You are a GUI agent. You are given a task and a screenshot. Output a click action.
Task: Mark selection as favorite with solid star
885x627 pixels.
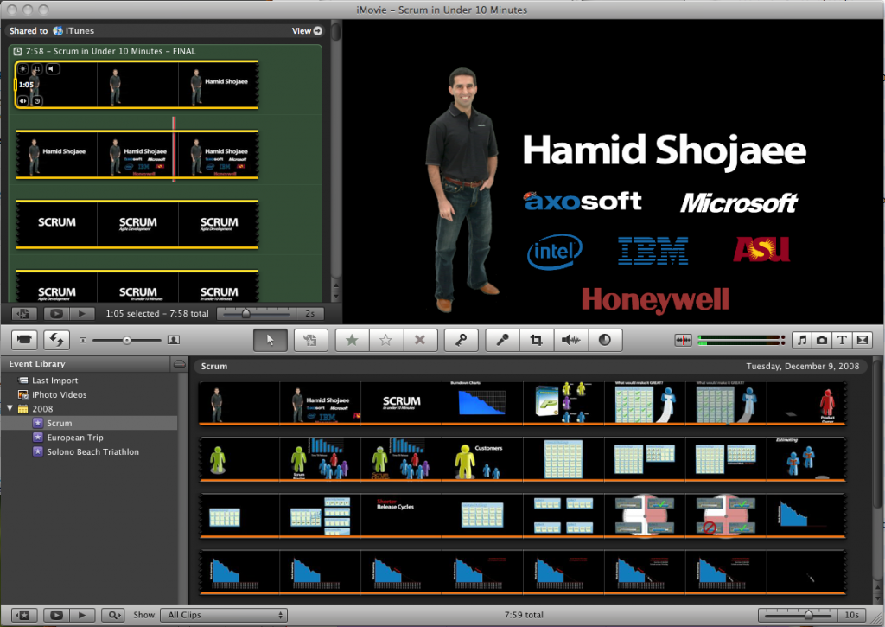[x=353, y=340]
